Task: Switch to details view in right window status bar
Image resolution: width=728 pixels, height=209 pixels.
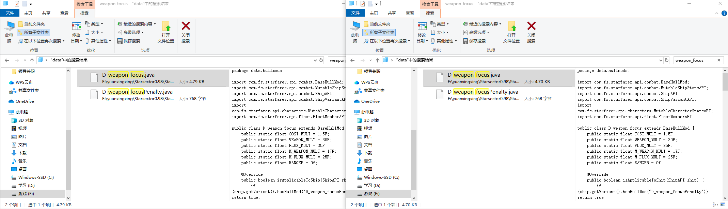Action: (x=715, y=205)
